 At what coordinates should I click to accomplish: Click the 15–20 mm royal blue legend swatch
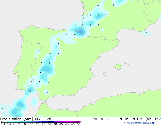[40, 122]
